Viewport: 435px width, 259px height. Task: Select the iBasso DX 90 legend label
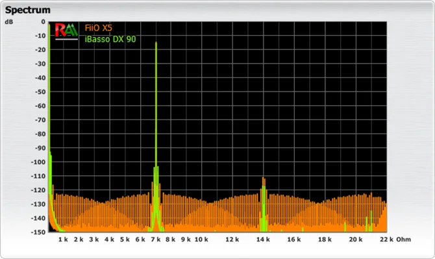click(110, 39)
